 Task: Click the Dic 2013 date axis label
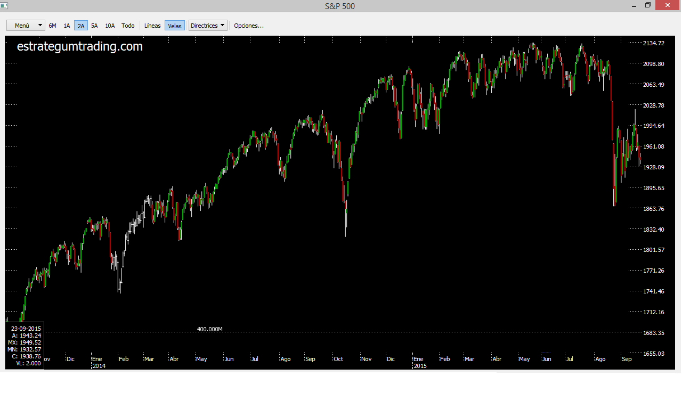(71, 359)
